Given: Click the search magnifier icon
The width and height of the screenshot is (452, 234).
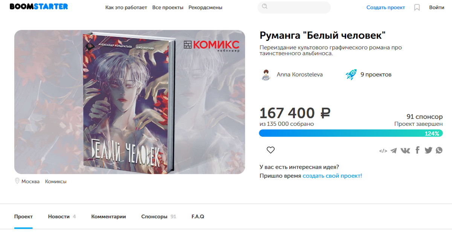Looking at the screenshot, I should click(x=265, y=6).
